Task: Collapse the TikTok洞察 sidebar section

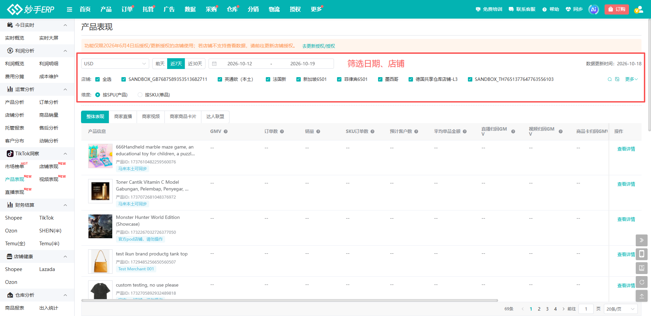Action: (65, 154)
